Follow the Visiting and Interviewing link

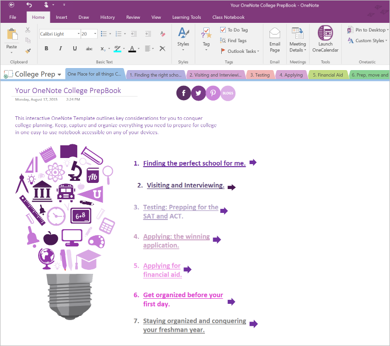coord(186,185)
